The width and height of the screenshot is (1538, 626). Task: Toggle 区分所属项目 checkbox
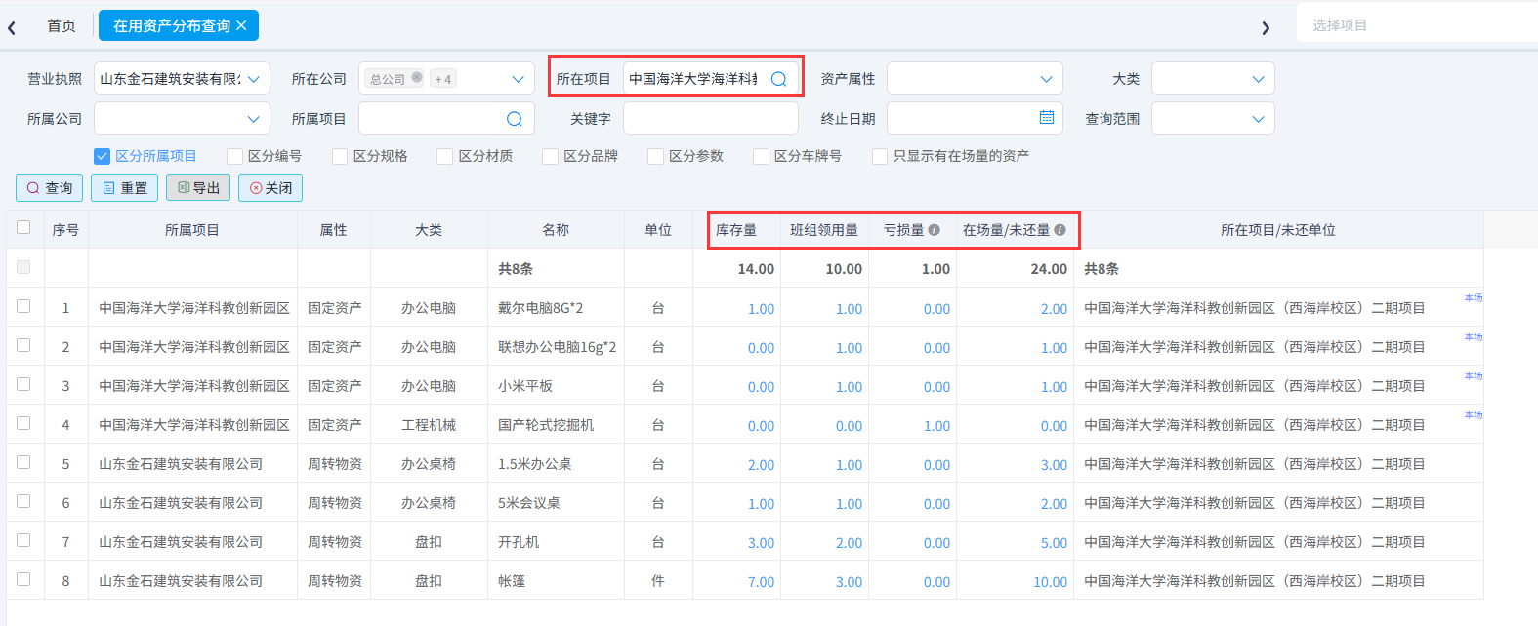click(102, 156)
